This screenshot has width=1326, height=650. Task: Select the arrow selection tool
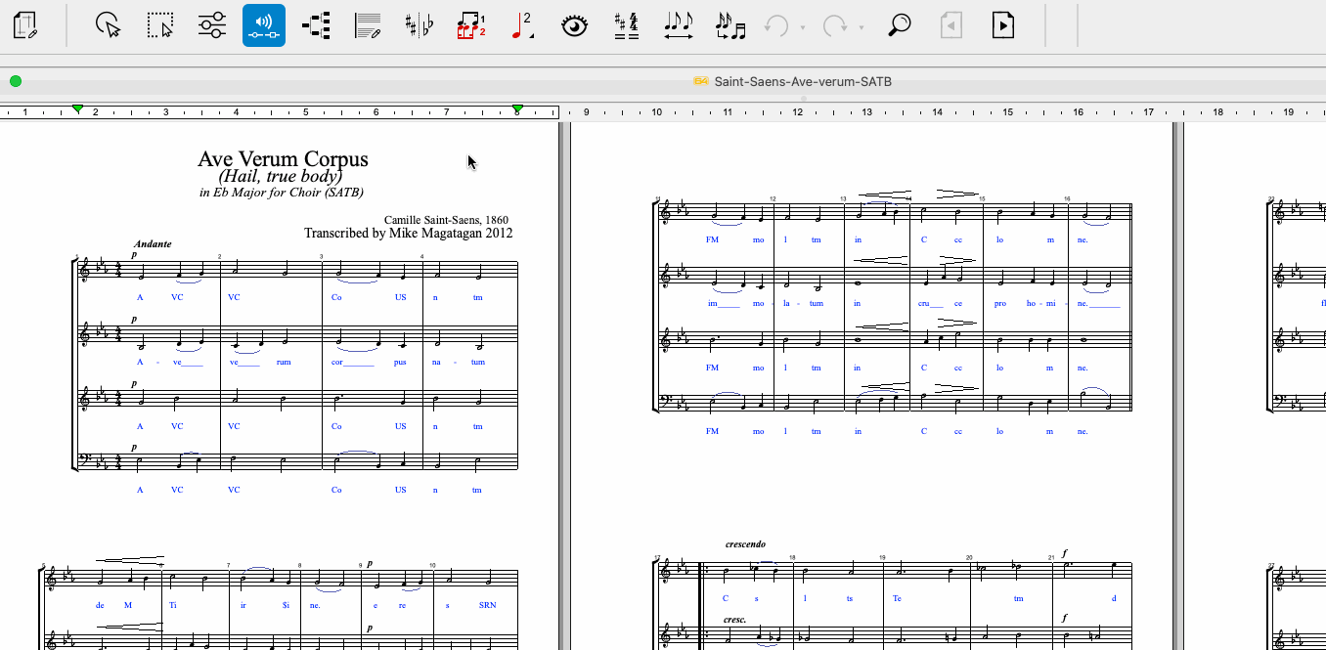pos(109,25)
